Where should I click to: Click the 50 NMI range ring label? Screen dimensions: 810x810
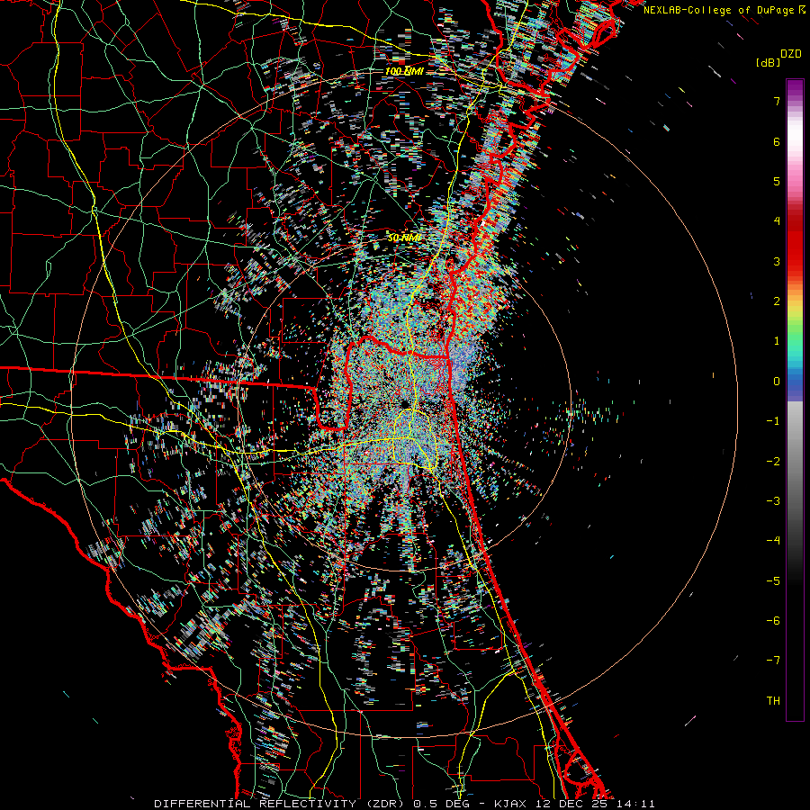coord(404,238)
